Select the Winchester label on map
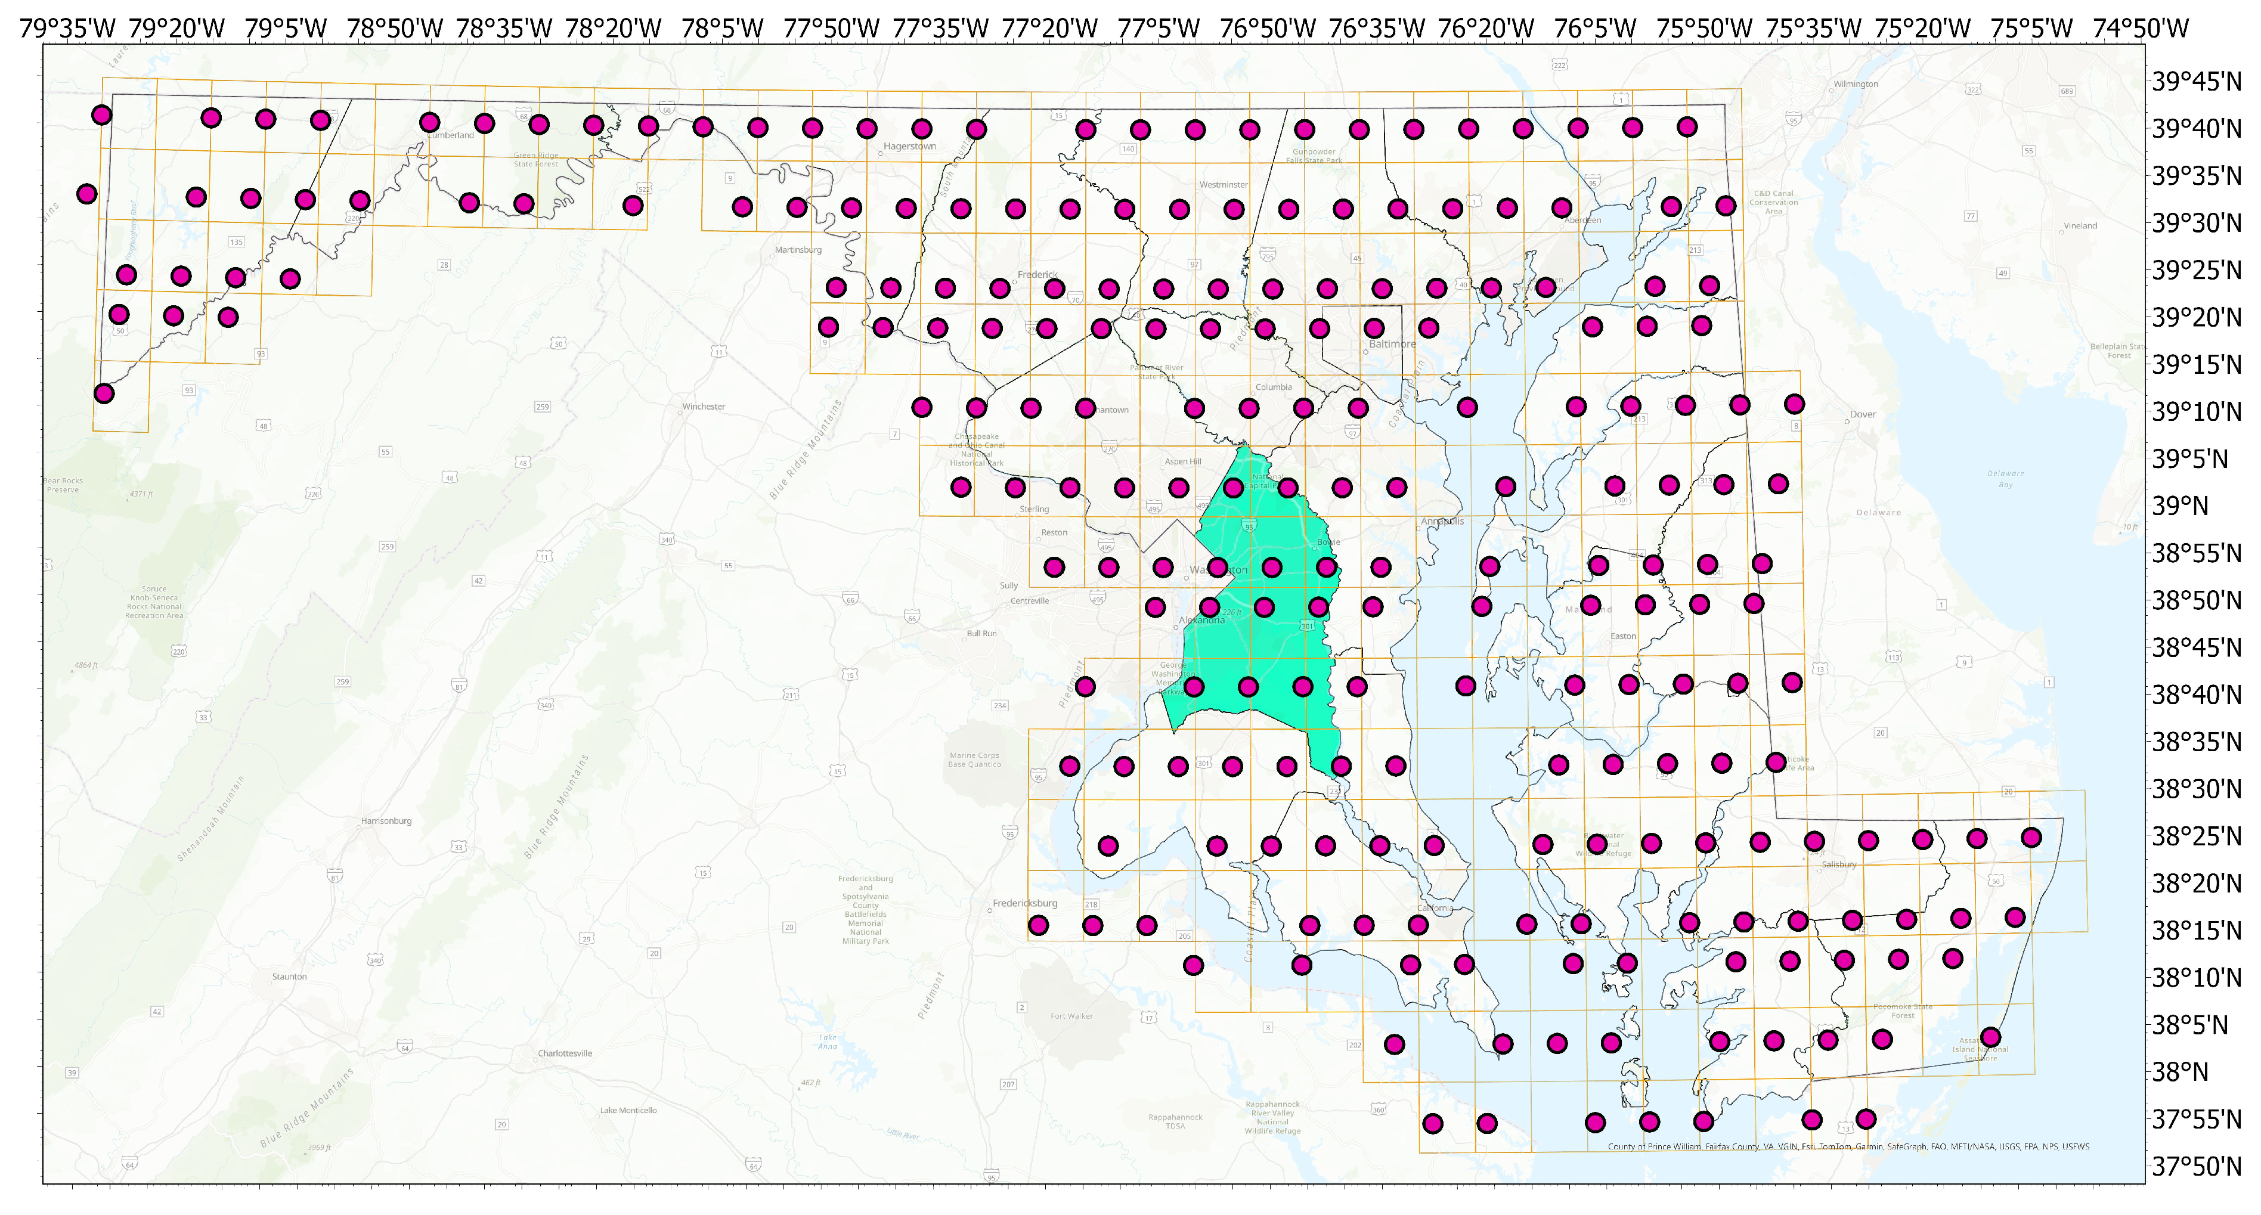Image resolution: width=2261 pixels, height=1215 pixels. point(703,407)
